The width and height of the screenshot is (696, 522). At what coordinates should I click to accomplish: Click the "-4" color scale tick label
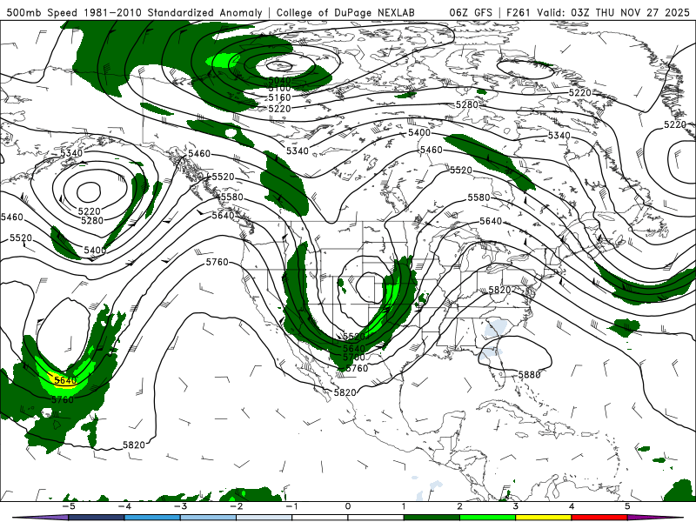pos(124,506)
